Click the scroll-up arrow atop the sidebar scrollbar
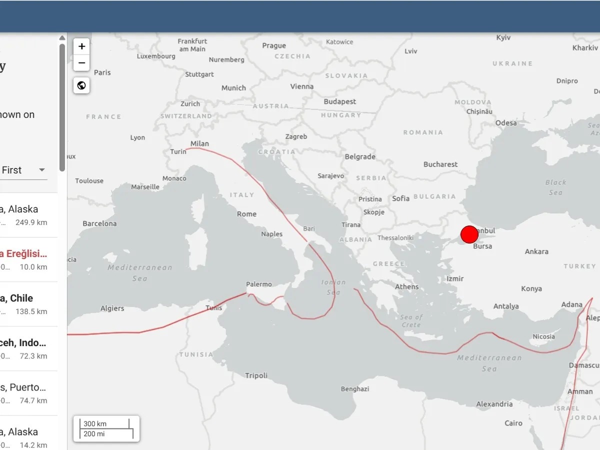The width and height of the screenshot is (600, 450). [x=62, y=38]
